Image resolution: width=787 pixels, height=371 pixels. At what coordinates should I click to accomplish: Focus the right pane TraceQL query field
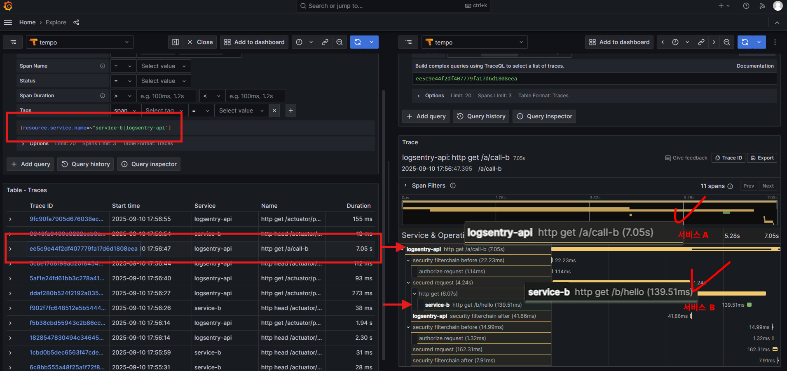click(594, 79)
